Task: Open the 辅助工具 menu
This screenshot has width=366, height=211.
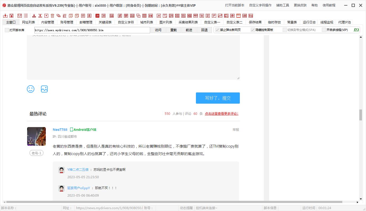Action: [283, 5]
